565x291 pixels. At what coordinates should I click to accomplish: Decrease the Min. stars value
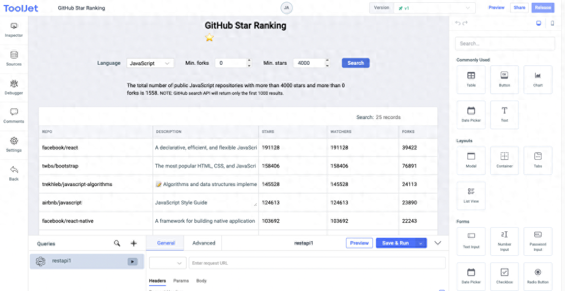(x=327, y=65)
